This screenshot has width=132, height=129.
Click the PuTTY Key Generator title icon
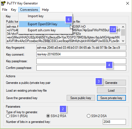3,3
